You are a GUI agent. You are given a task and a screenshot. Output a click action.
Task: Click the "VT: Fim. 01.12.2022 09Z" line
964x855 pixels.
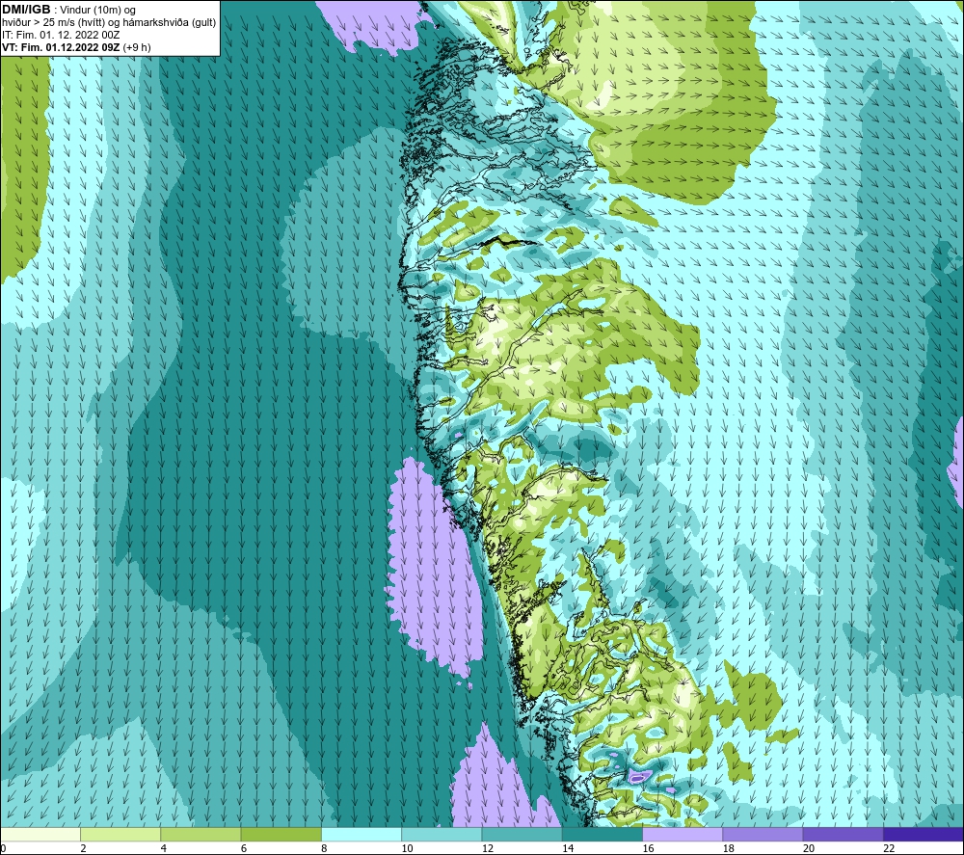click(61, 47)
